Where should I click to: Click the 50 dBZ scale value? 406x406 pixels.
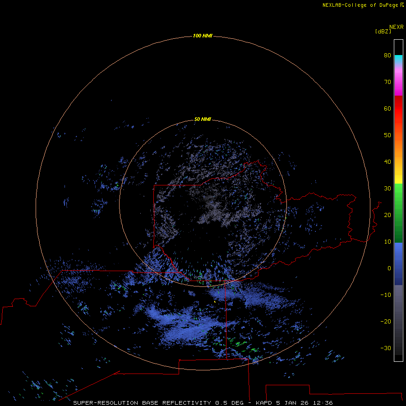coord(388,135)
